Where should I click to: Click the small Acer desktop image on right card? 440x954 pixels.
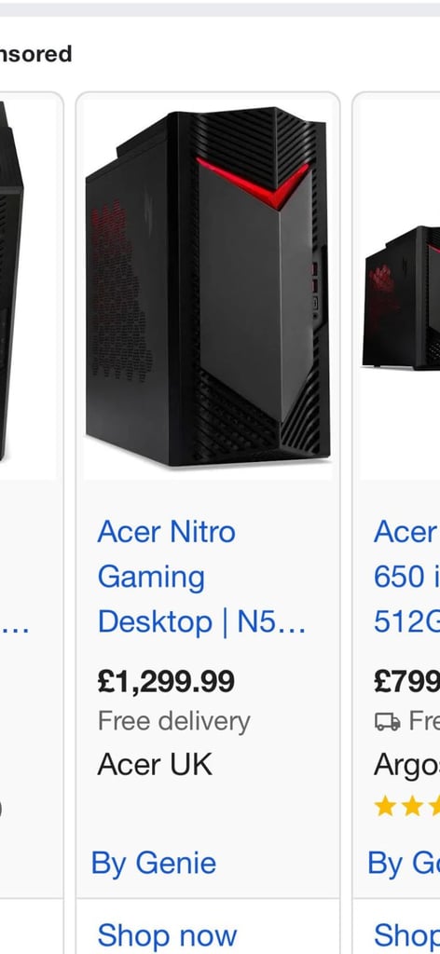[x=402, y=297]
